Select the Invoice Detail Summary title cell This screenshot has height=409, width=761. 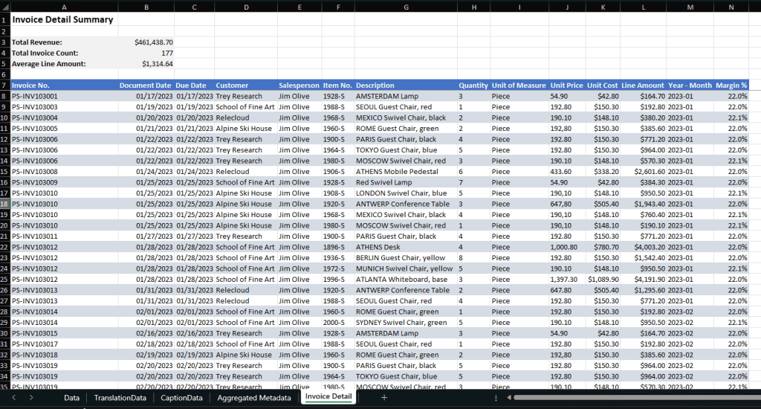point(63,20)
